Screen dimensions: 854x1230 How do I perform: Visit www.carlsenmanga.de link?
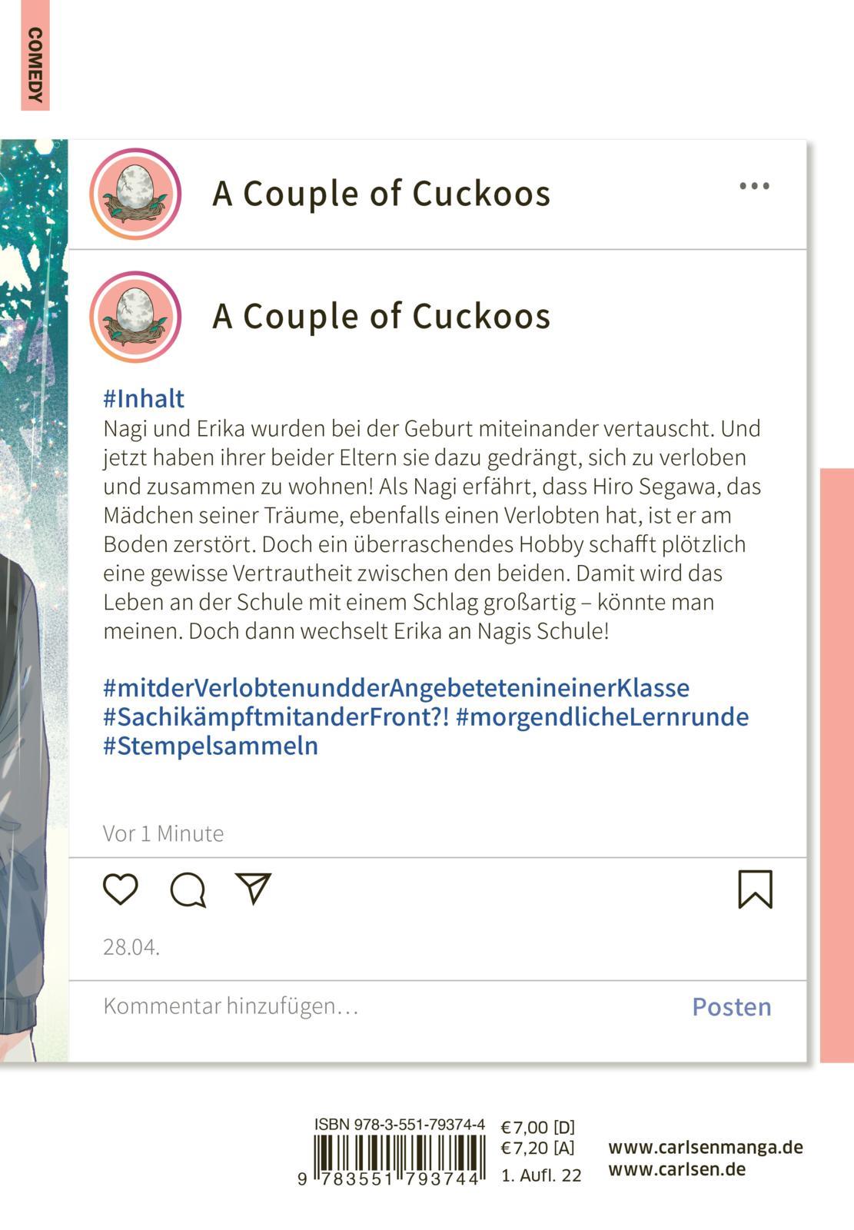705,1147
